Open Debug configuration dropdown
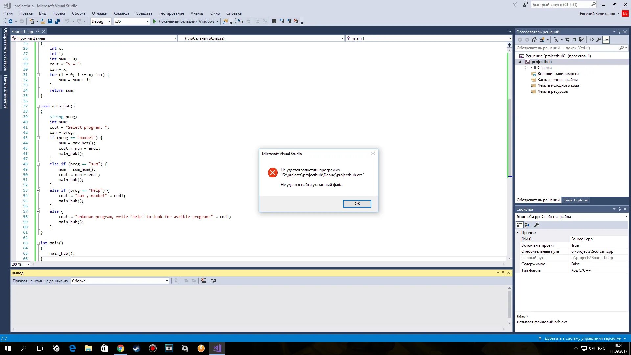 (109, 21)
